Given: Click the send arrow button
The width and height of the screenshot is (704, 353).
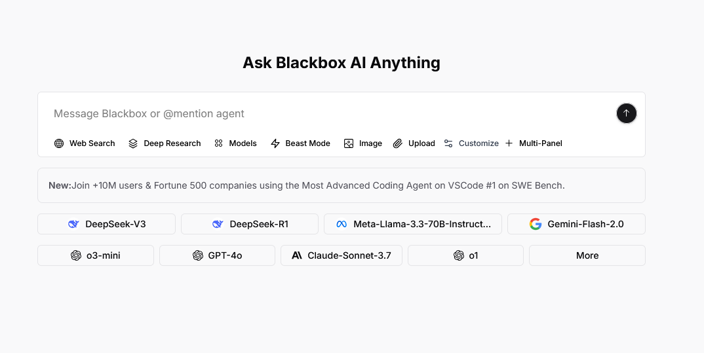Looking at the screenshot, I should coord(627,113).
